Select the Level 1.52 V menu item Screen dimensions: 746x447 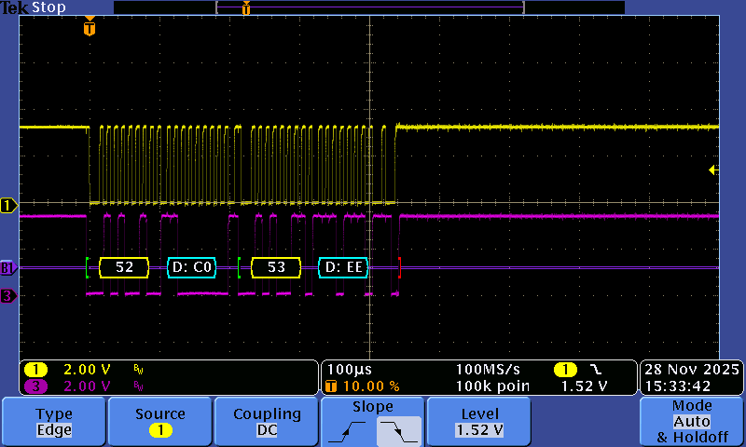click(x=478, y=422)
